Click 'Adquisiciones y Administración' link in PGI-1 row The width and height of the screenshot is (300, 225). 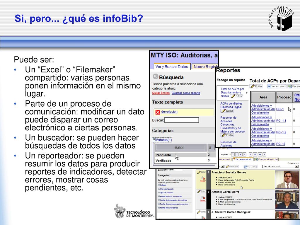pos(263,109)
